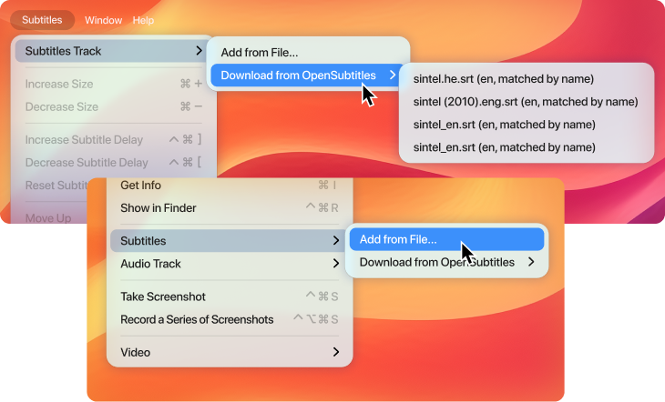Select Subtitles Track menu entry
The image size is (665, 402).
pyautogui.click(x=111, y=51)
